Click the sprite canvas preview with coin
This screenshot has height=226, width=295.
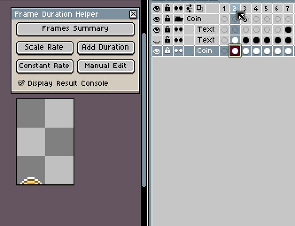coord(45,142)
